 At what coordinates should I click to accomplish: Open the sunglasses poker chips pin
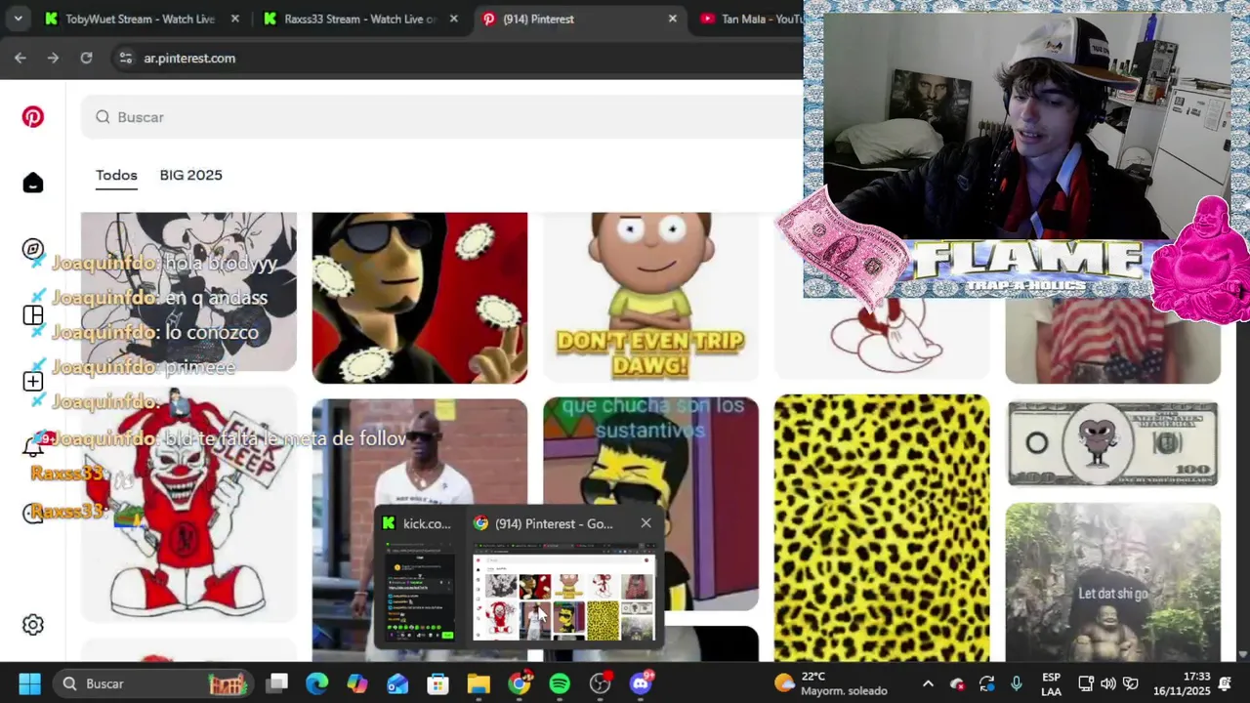point(420,297)
